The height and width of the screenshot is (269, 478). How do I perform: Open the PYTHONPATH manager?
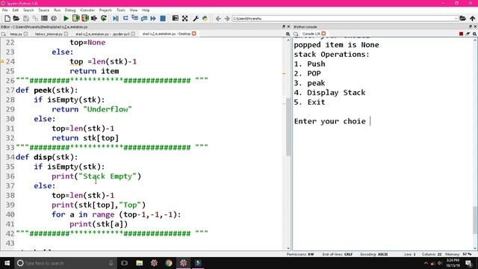click(205, 18)
